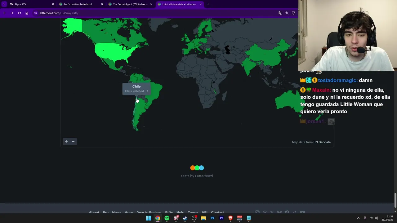Open Brave browser from the taskbar
This screenshot has height=223, width=397.
coord(230,218)
